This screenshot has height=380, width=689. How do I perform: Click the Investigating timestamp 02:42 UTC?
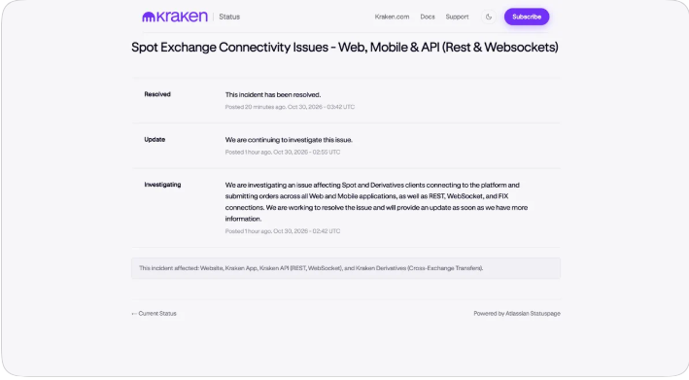(x=283, y=231)
